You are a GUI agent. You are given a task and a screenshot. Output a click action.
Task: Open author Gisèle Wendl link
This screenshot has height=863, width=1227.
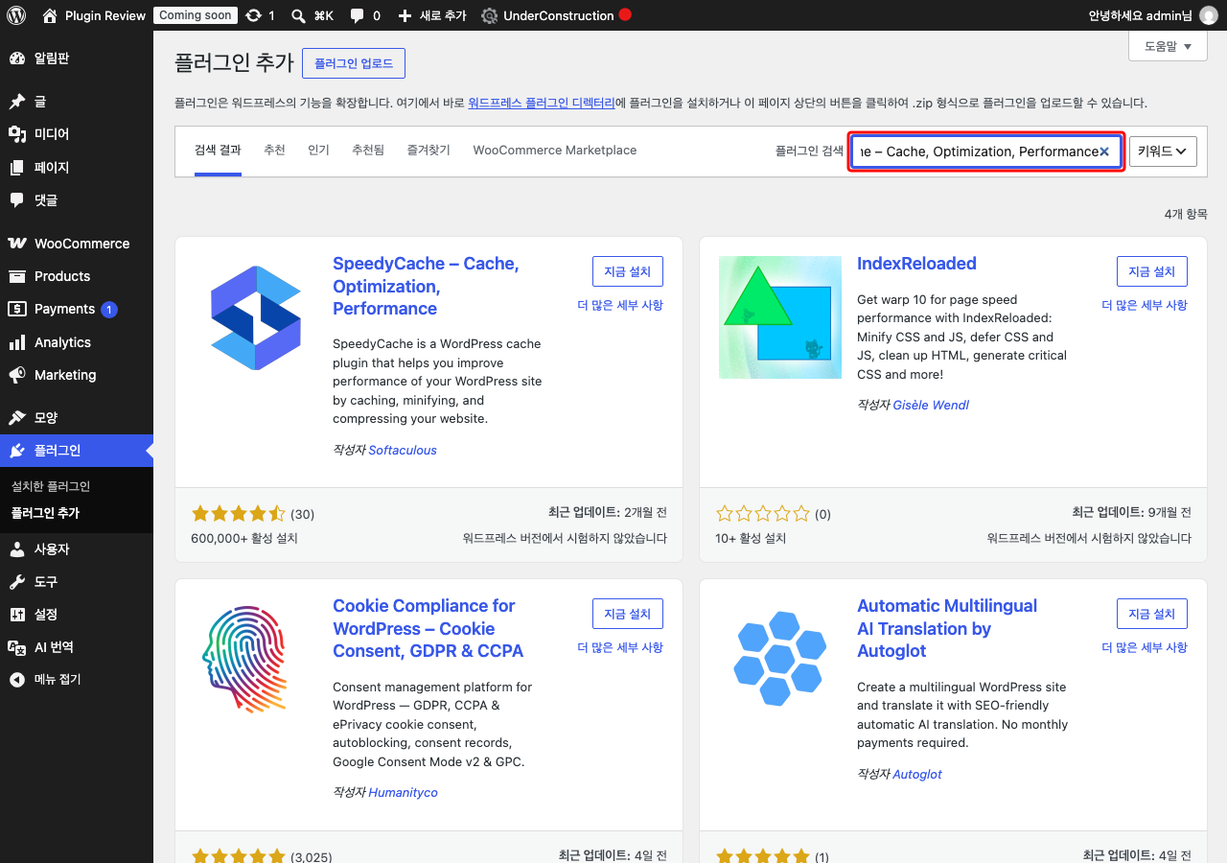(x=931, y=405)
